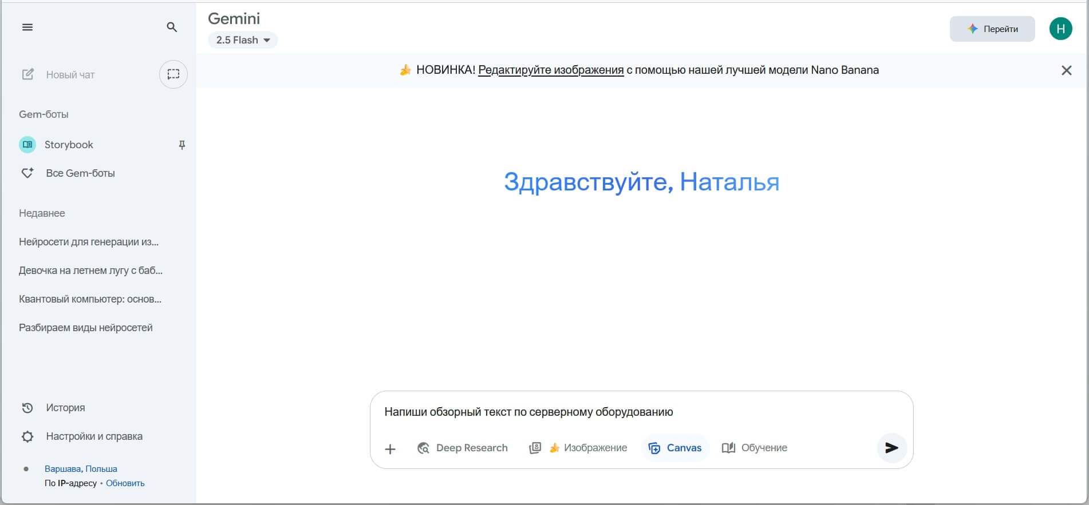Open chat "Квантовый компьютер: основ..."
The width and height of the screenshot is (1089, 505).
click(90, 299)
